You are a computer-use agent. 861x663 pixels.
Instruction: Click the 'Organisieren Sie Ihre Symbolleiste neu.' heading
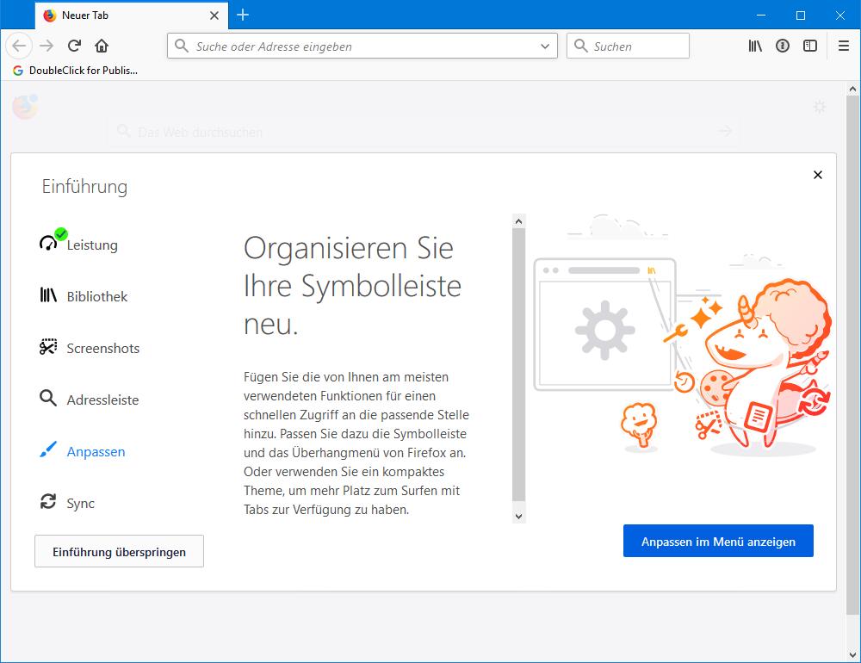point(352,286)
